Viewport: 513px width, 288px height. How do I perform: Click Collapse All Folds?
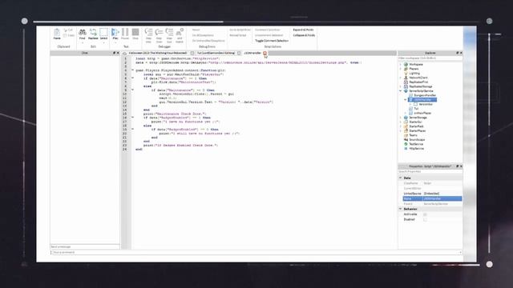coord(304,35)
